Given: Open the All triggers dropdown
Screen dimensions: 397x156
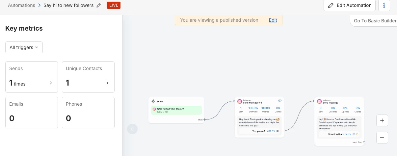Looking at the screenshot, I should click(24, 47).
